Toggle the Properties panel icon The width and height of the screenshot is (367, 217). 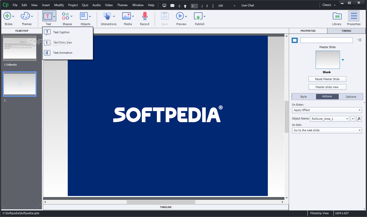[x=354, y=16]
